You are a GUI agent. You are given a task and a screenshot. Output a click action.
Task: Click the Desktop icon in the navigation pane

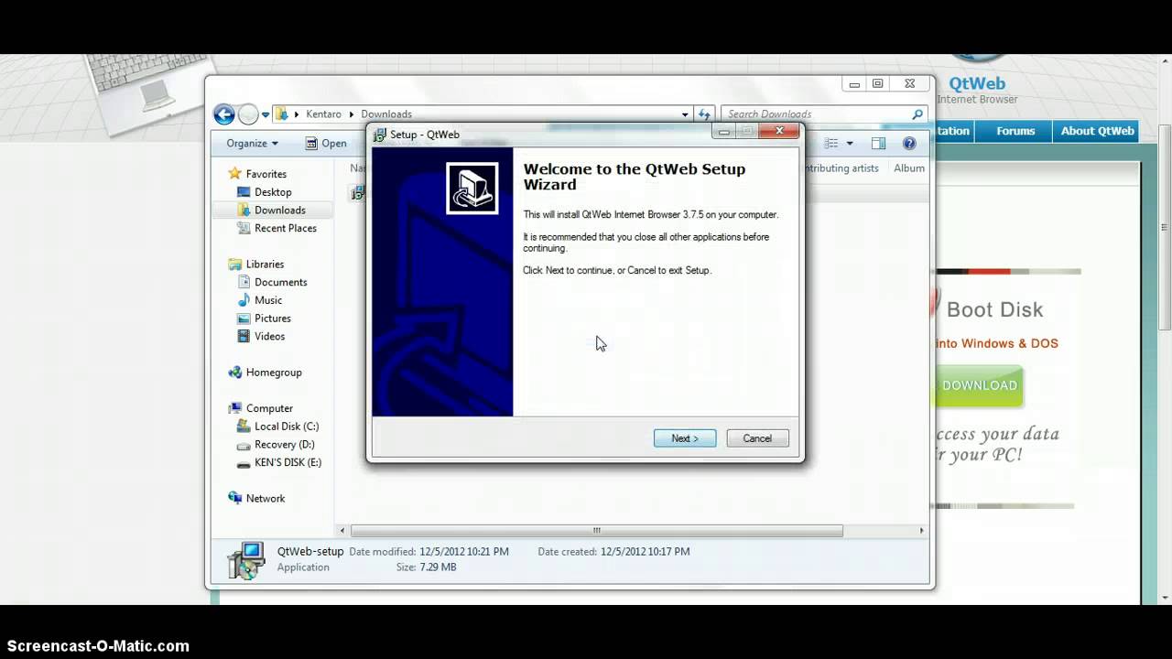coord(244,192)
